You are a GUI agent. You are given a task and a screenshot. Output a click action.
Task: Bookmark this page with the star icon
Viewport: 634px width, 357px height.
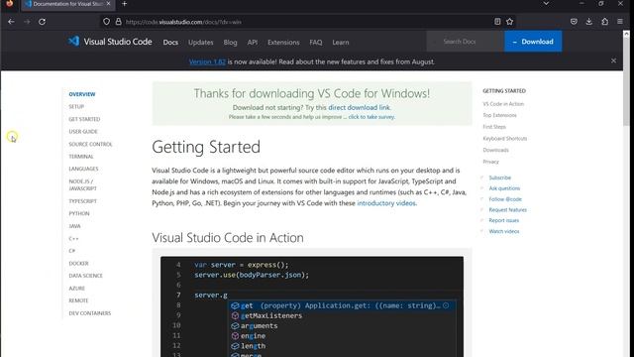pos(509,22)
